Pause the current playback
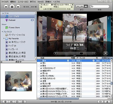Screen dimensions: 113x104 click(x=12, y=7)
